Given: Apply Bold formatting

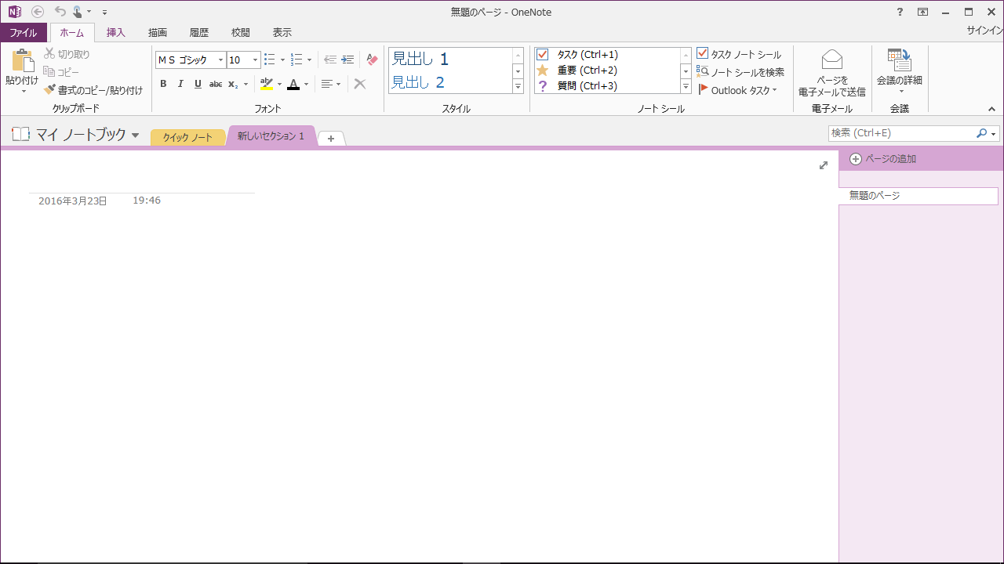Looking at the screenshot, I should coord(163,84).
